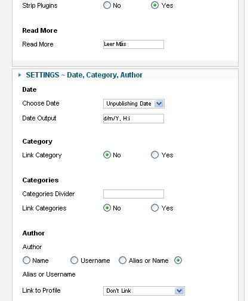
Task: Collapse the SETTINGS Date, Category, Author section arrow
Action: [x=20, y=75]
